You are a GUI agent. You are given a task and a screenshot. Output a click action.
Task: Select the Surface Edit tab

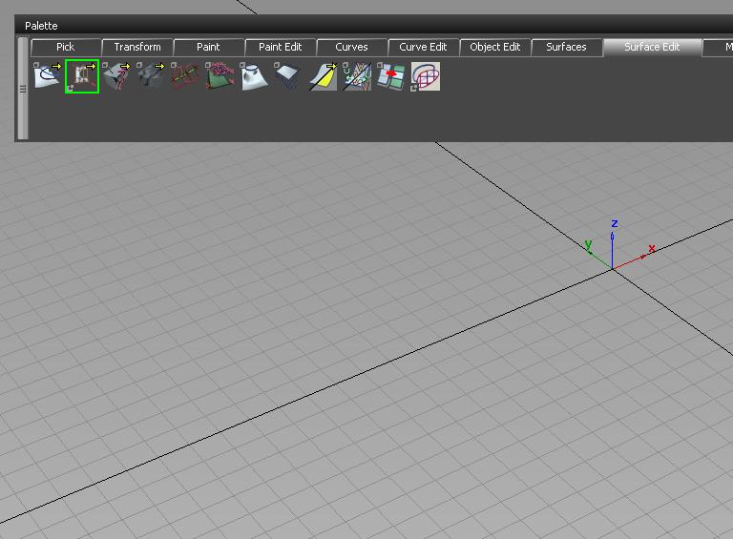[652, 47]
